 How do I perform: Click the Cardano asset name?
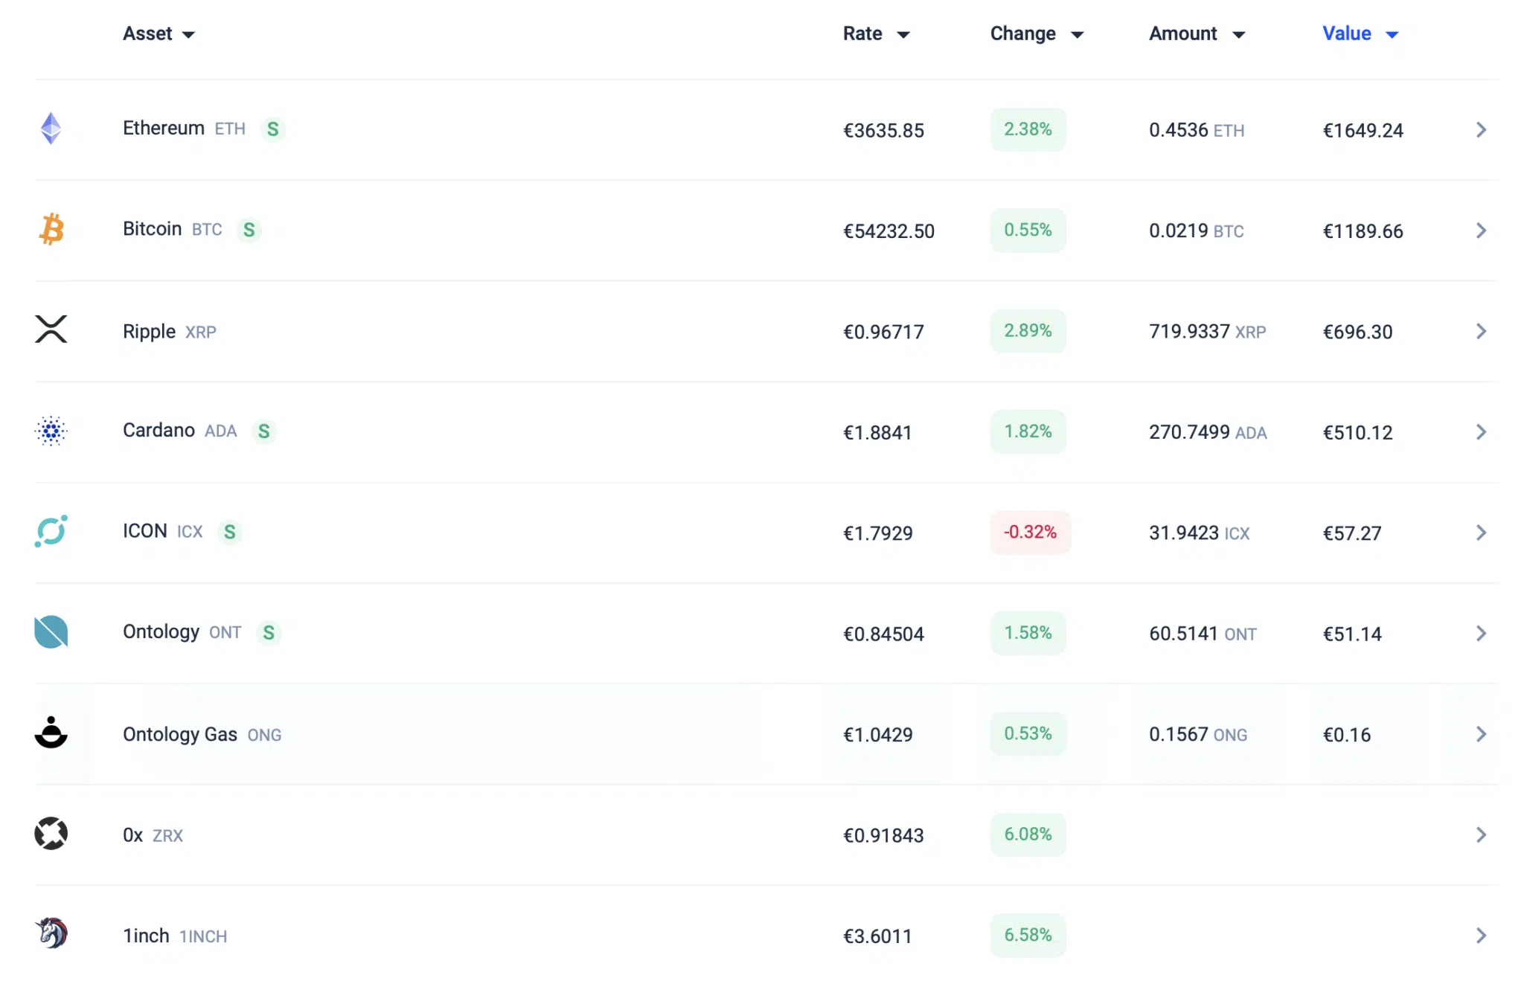[159, 430]
